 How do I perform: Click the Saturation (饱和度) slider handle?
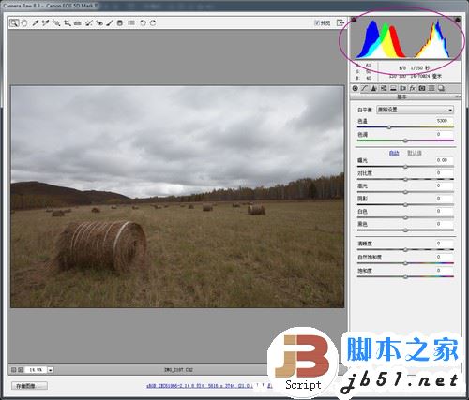tap(405, 276)
